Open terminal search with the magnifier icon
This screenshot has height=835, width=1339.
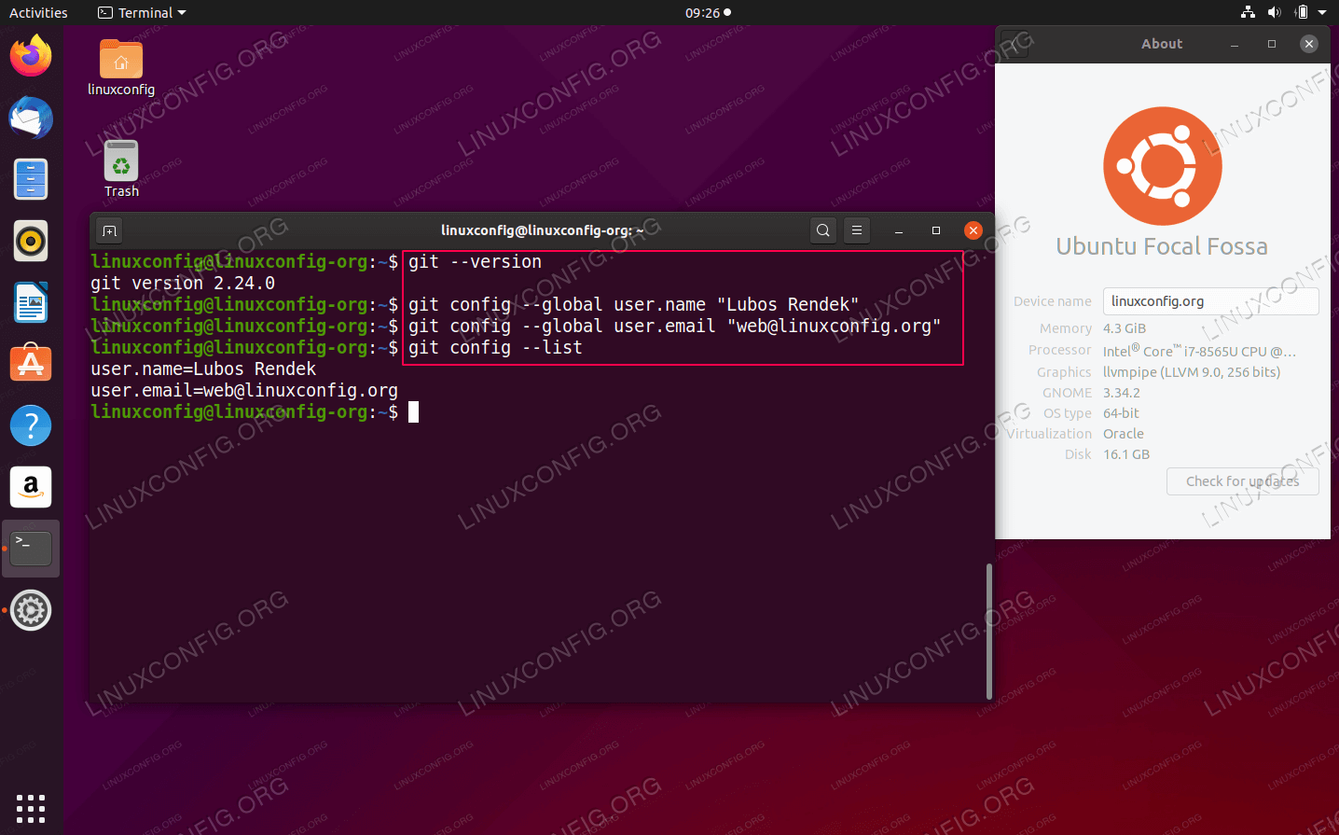[822, 230]
